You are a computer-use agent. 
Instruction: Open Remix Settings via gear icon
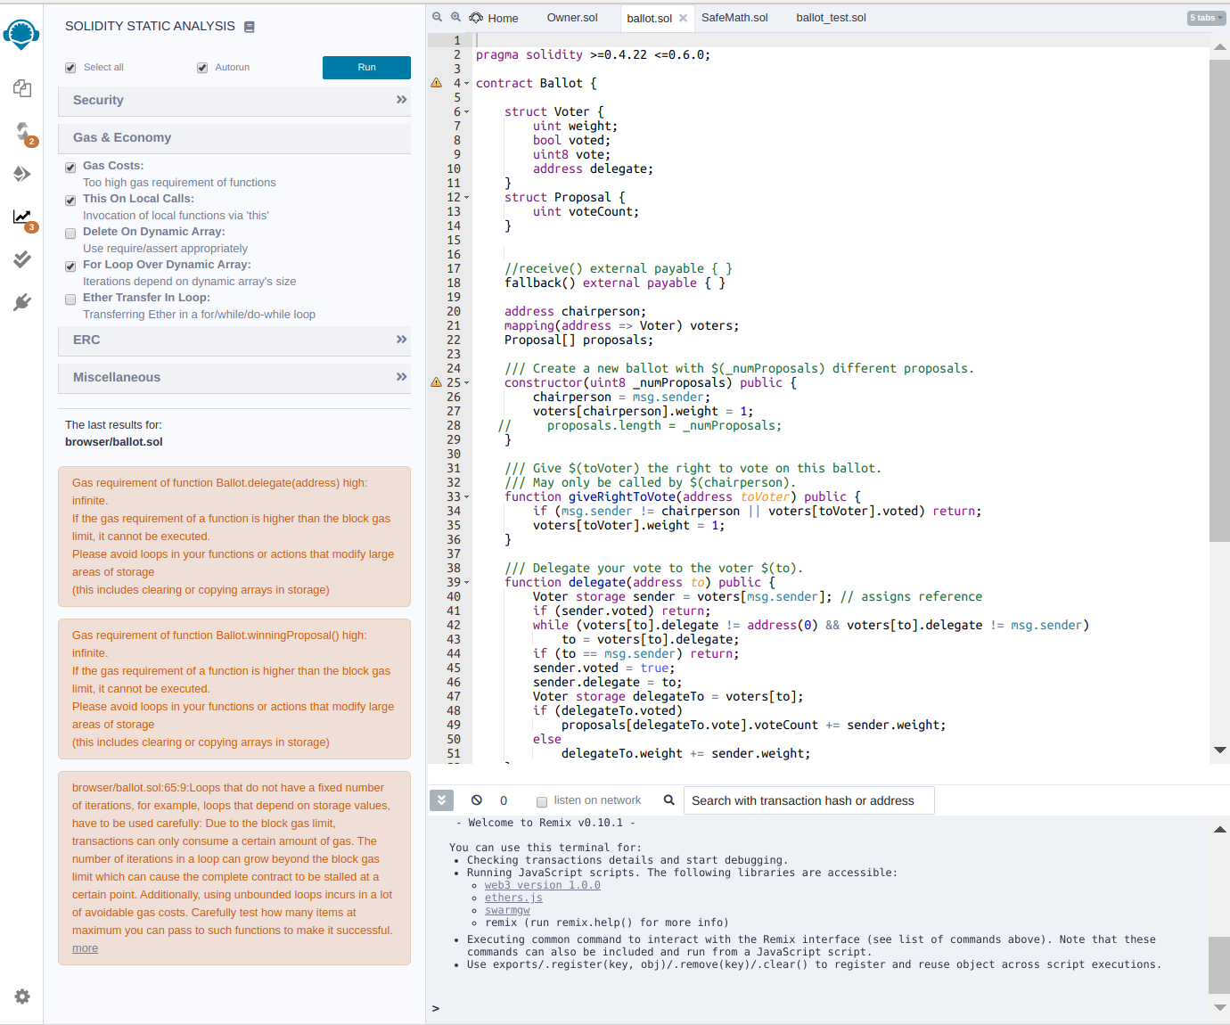(21, 996)
